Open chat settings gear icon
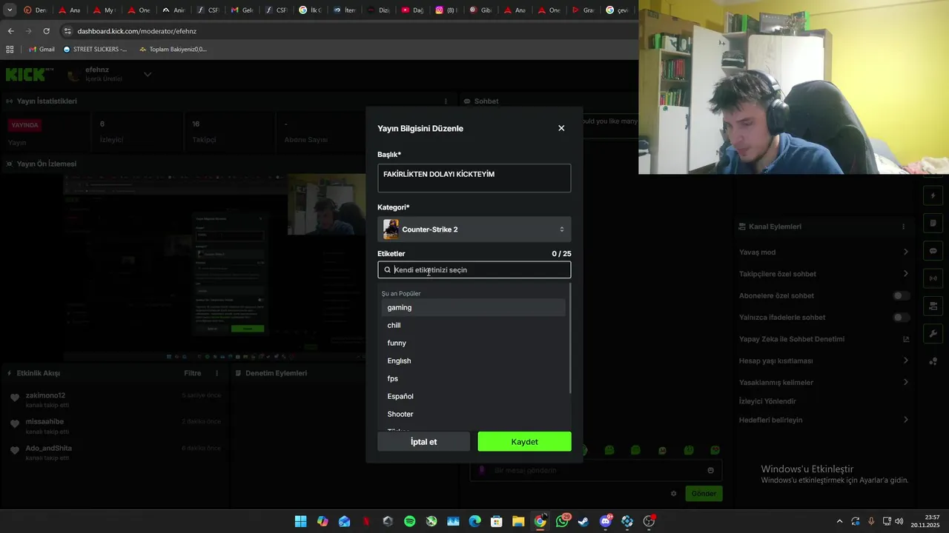 674,494
